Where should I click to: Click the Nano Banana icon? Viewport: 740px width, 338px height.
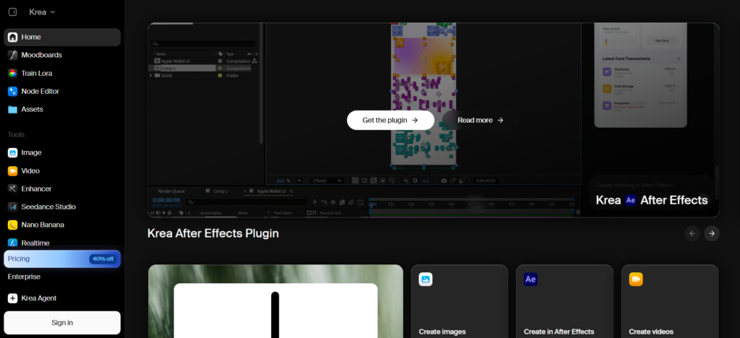pos(13,225)
